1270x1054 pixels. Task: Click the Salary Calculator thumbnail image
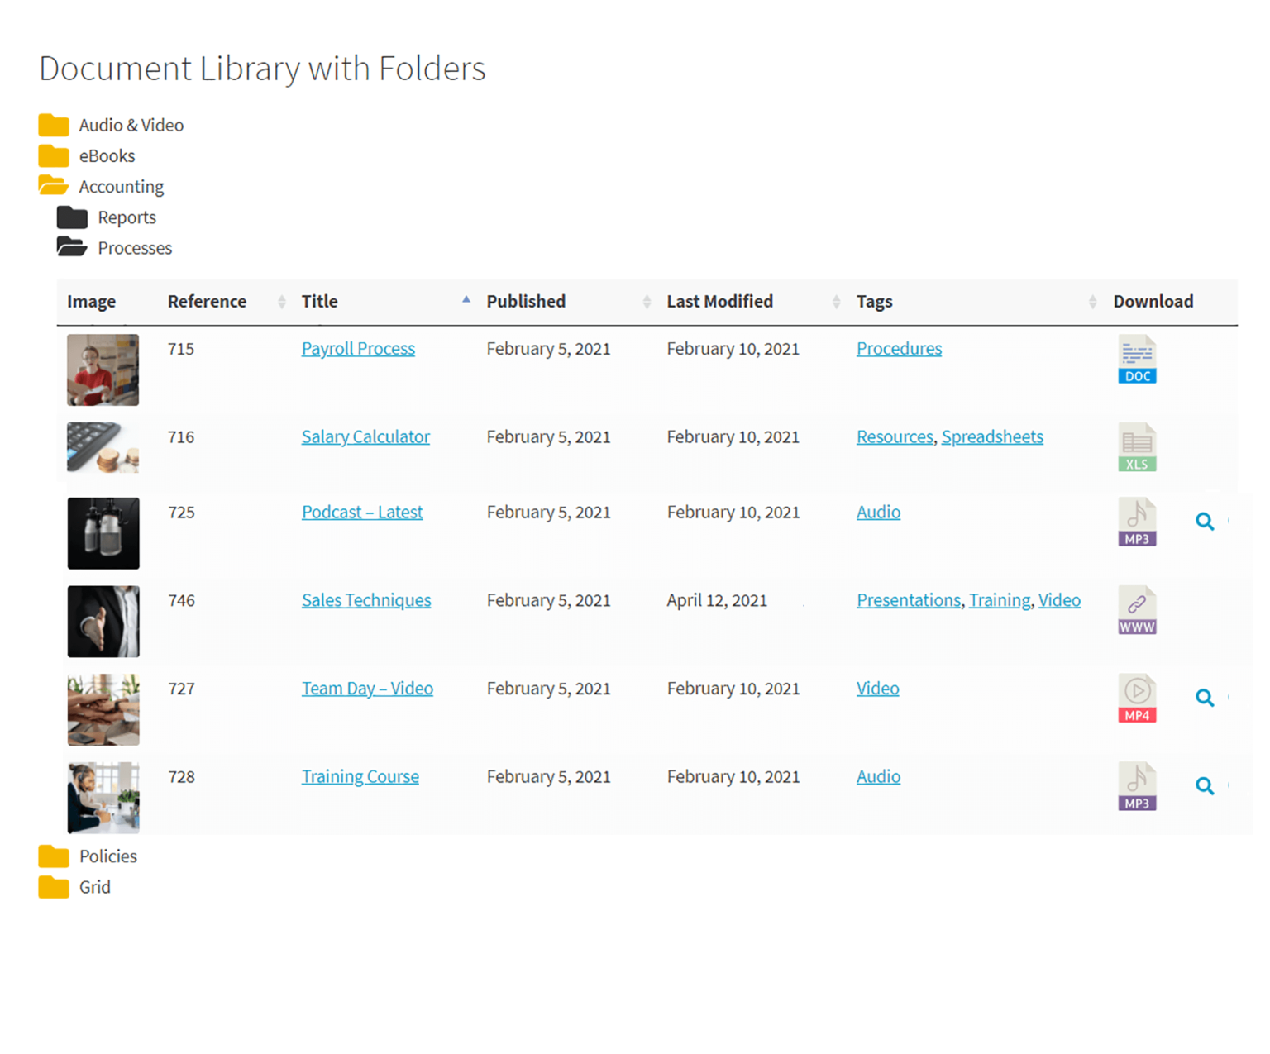tap(103, 447)
